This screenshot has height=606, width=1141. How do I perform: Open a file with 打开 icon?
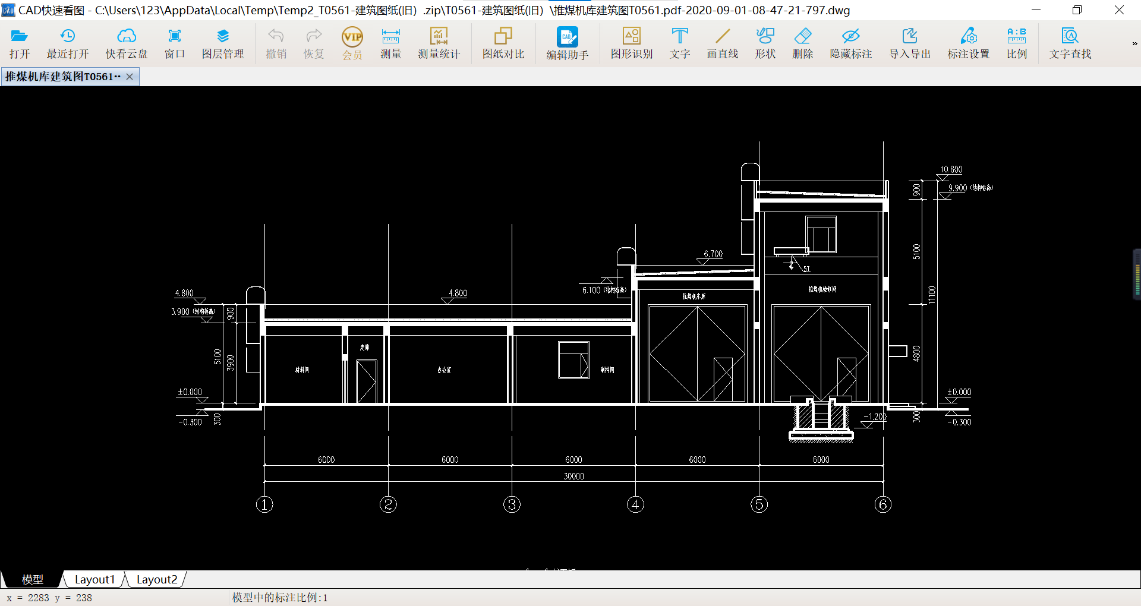20,43
